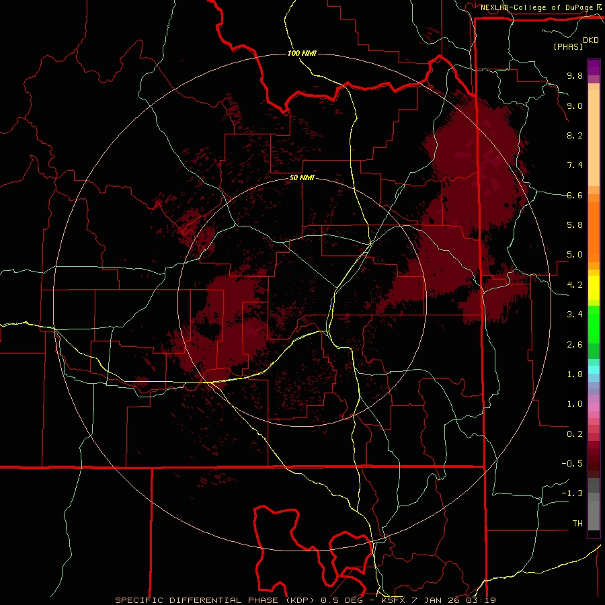Click the 0.2 legend value
Screen dimensions: 605x605
[x=575, y=434]
